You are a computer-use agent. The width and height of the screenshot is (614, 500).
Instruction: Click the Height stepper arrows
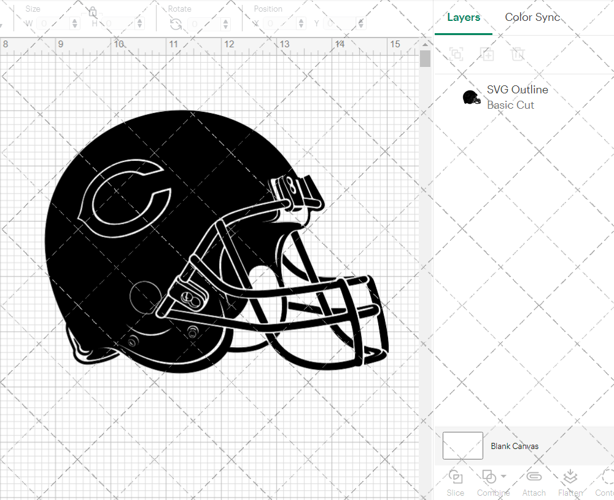tap(140, 23)
